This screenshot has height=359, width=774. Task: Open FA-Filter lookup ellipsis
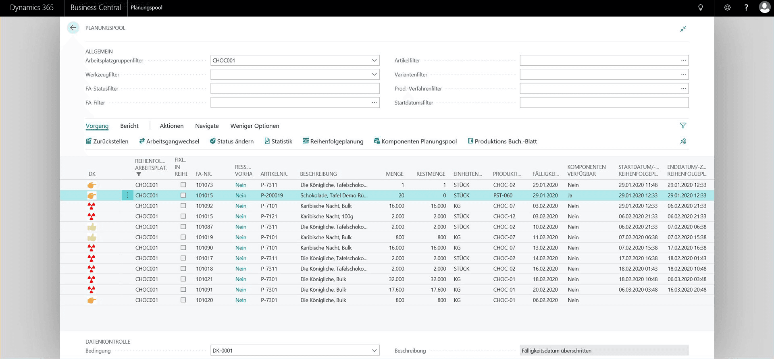point(374,103)
